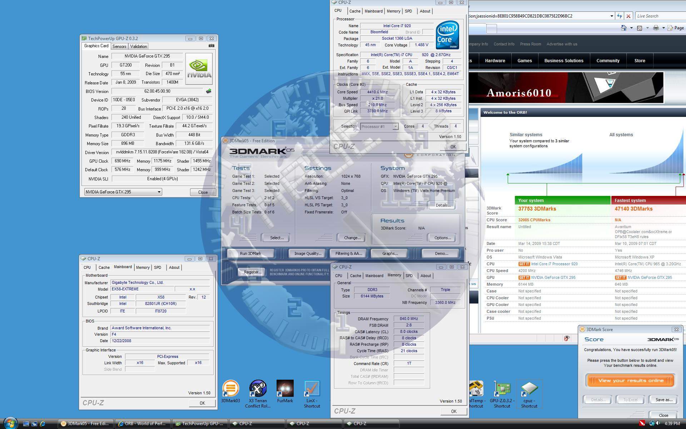Click the red stop loading icon in browser

pos(628,16)
